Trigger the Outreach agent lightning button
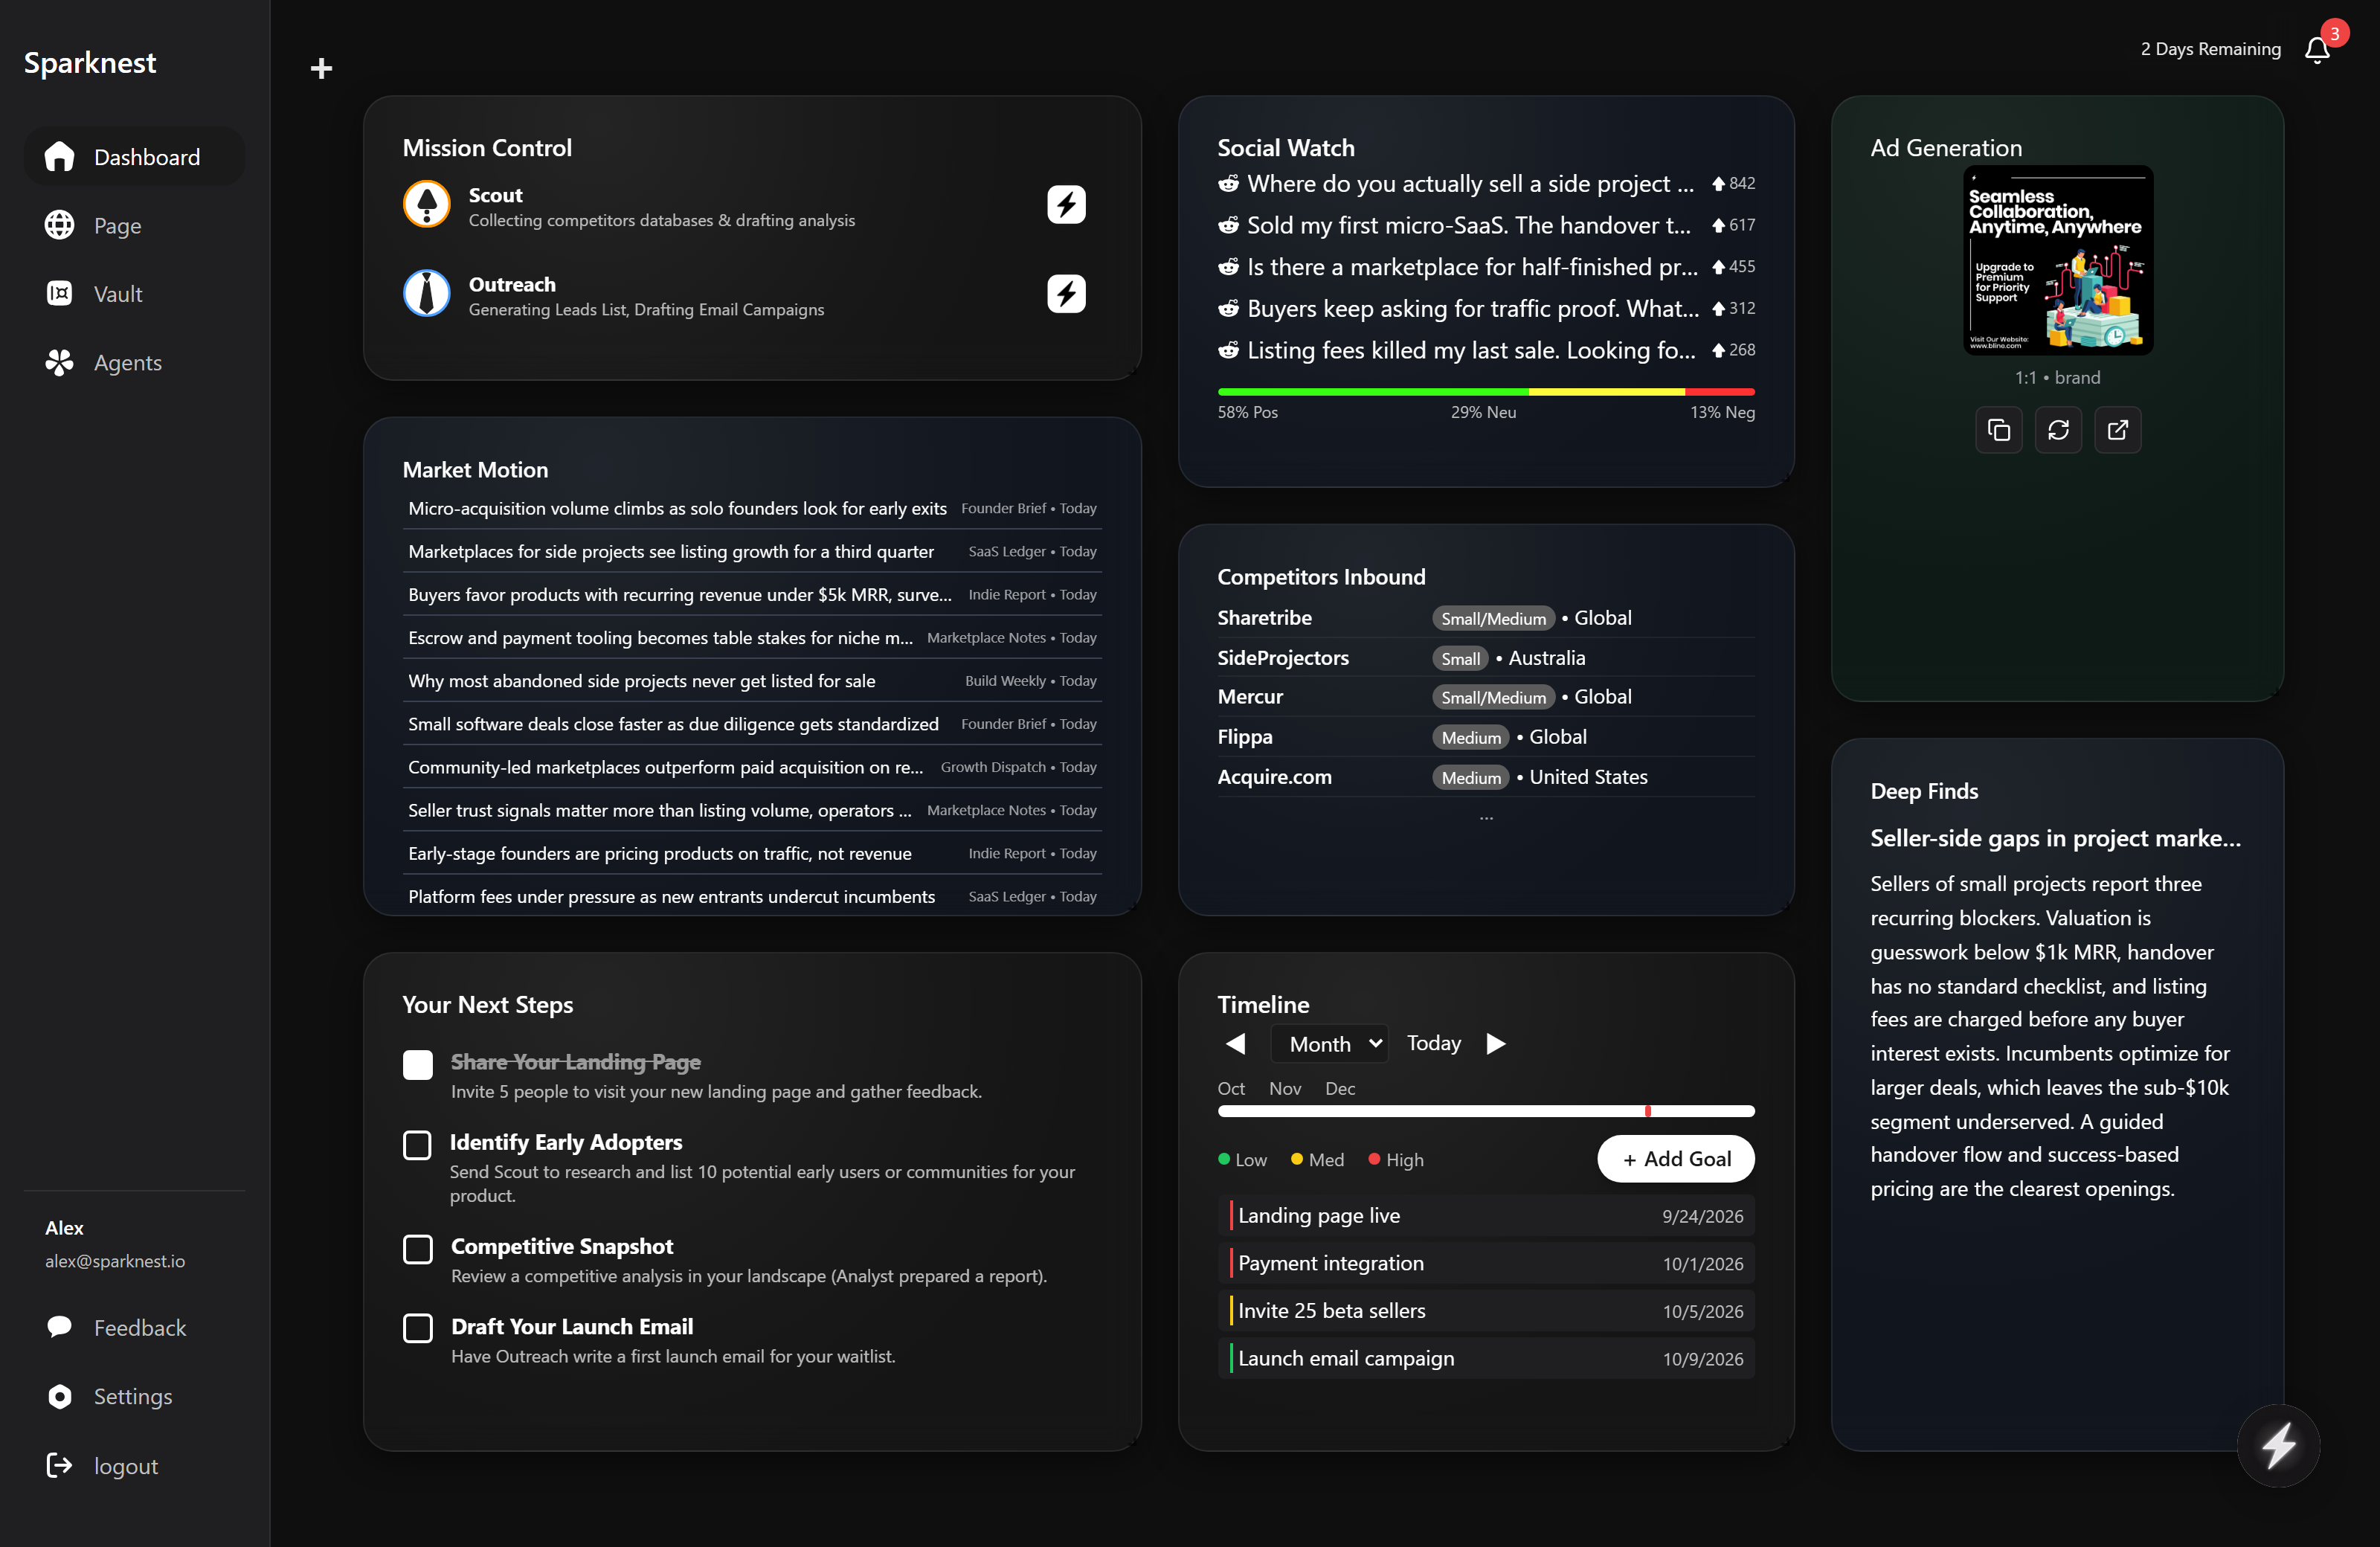 (1066, 294)
